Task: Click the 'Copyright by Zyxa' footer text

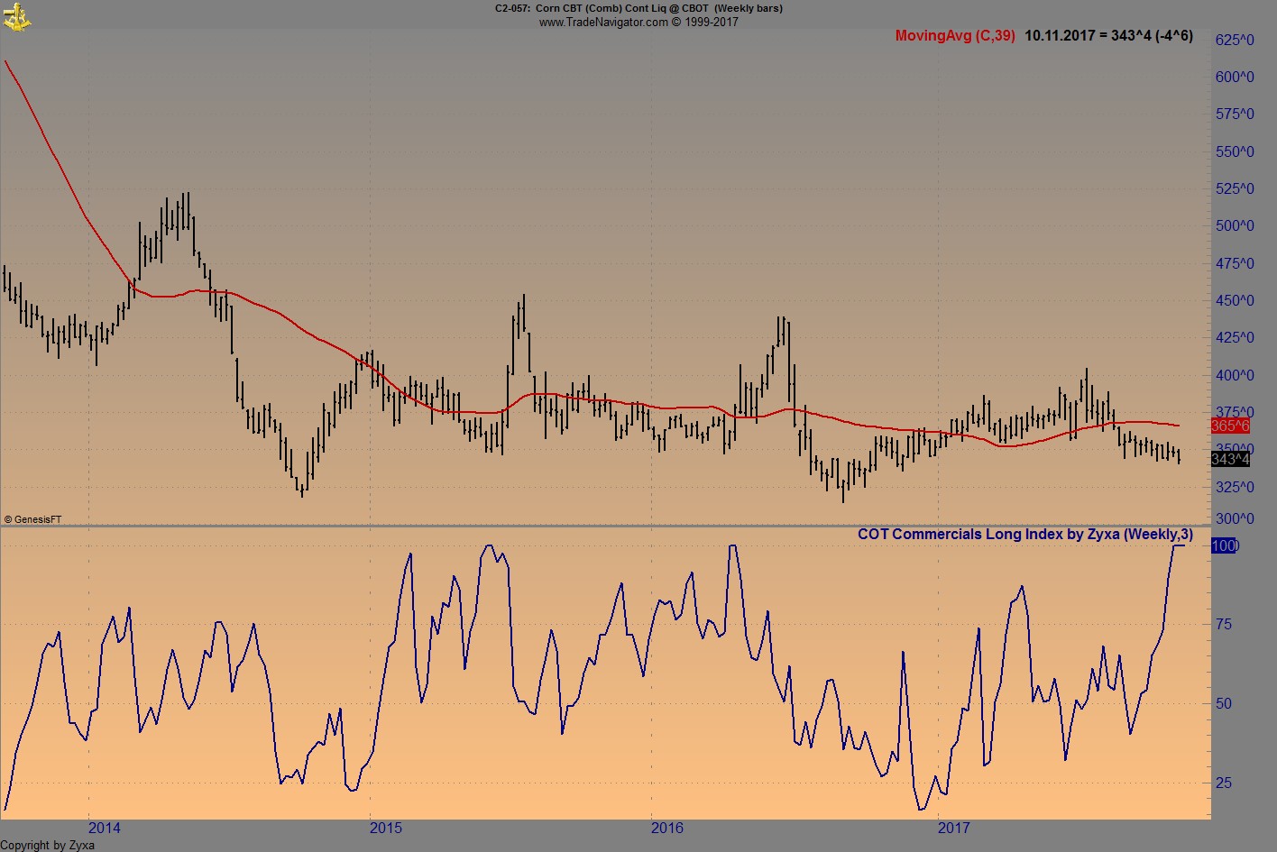Action: (48, 845)
